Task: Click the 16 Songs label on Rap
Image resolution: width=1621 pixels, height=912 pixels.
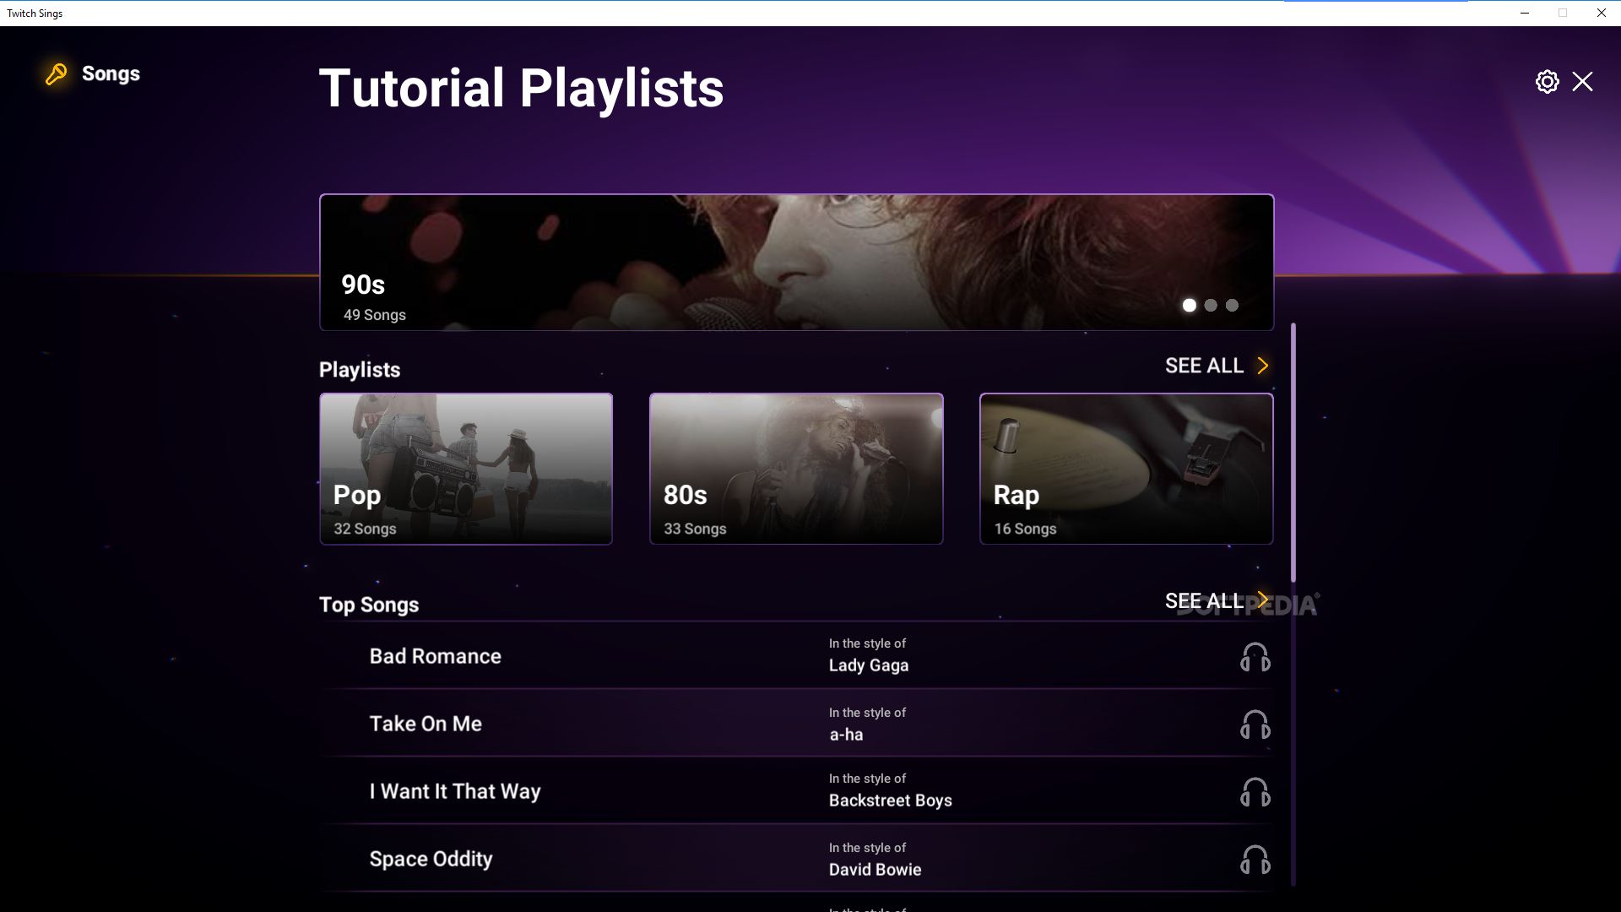Action: pyautogui.click(x=1025, y=529)
